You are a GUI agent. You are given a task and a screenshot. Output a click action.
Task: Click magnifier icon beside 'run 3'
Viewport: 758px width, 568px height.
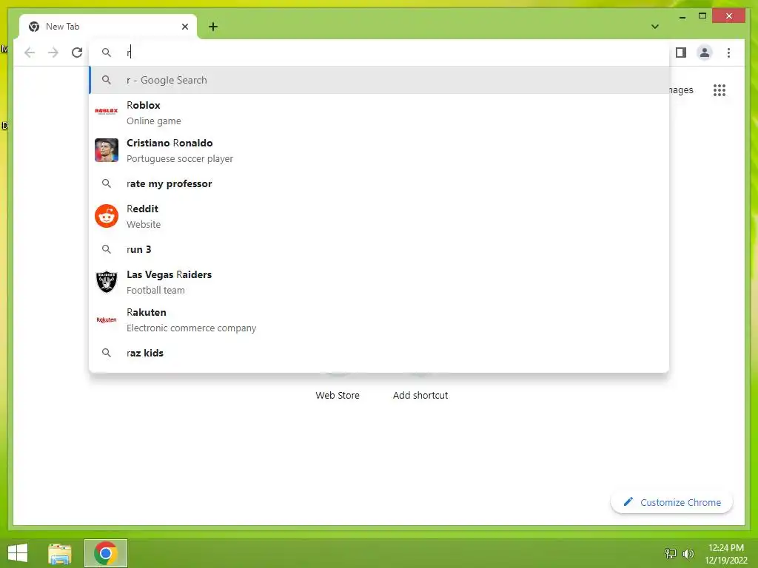click(107, 249)
